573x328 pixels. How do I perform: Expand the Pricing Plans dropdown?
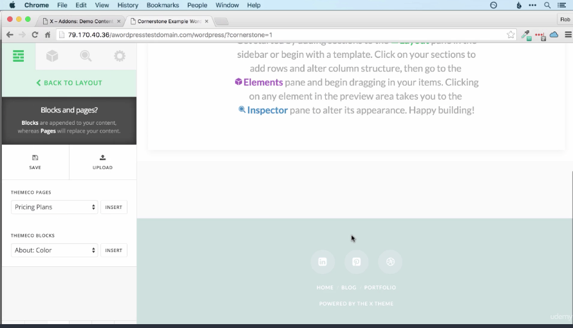[55, 207]
